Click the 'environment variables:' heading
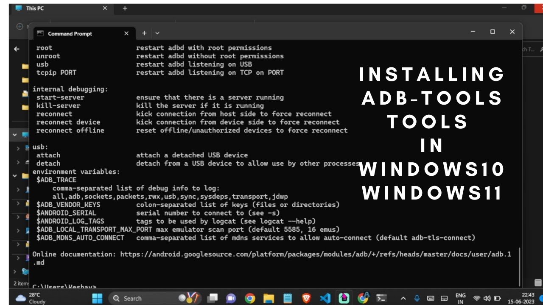Image resolution: width=543 pixels, height=305 pixels. coord(76,172)
